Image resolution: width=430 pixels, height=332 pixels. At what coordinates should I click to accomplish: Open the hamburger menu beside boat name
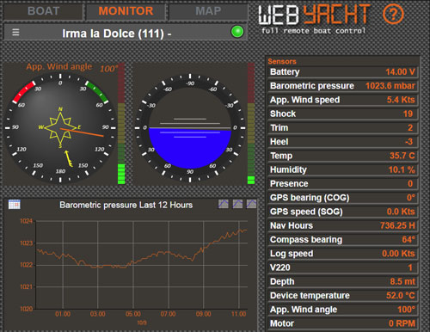tap(15, 32)
